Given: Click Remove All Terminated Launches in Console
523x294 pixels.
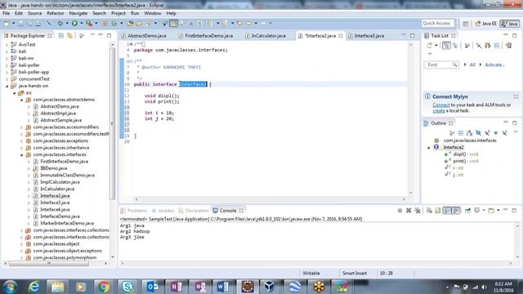Looking at the screenshot, I should 418,211.
